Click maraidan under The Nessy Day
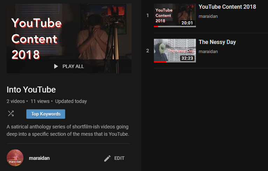 pyautogui.click(x=208, y=52)
